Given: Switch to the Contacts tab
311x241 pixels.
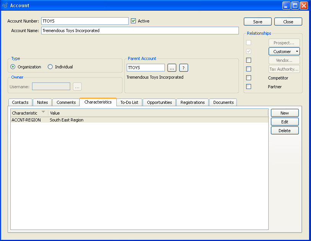Looking at the screenshot, I should click(x=20, y=102).
